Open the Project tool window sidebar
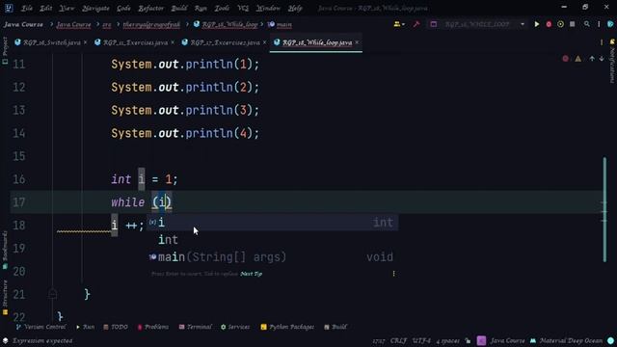617x347 pixels. click(x=5, y=50)
